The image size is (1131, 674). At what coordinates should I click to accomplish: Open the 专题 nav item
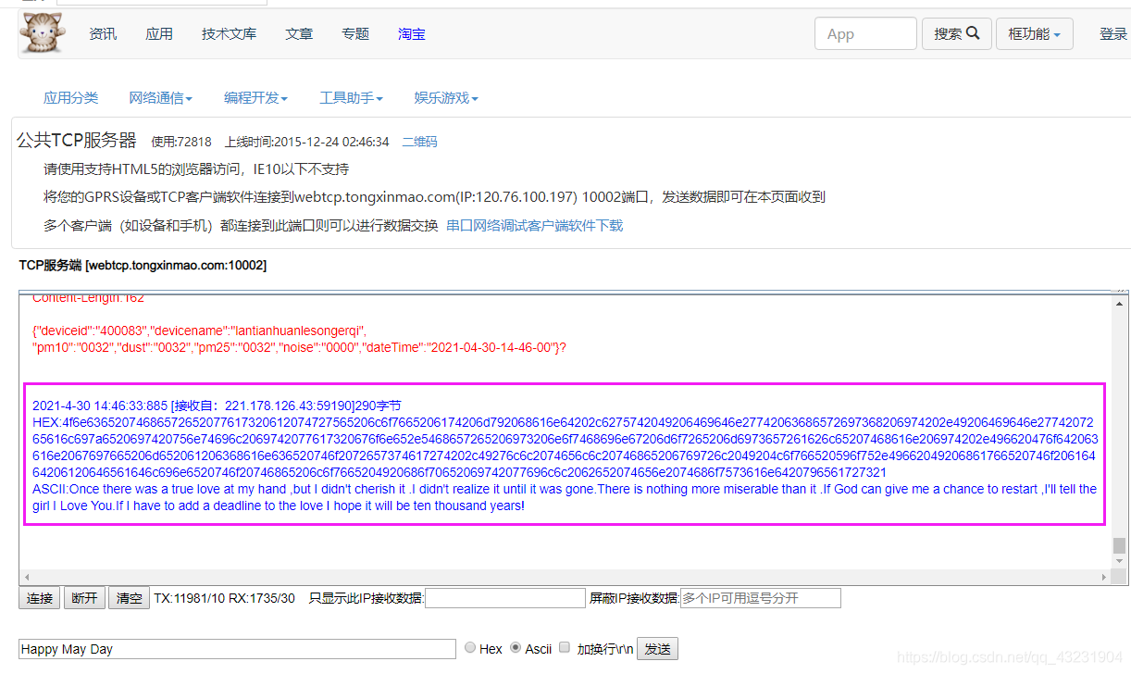point(355,34)
